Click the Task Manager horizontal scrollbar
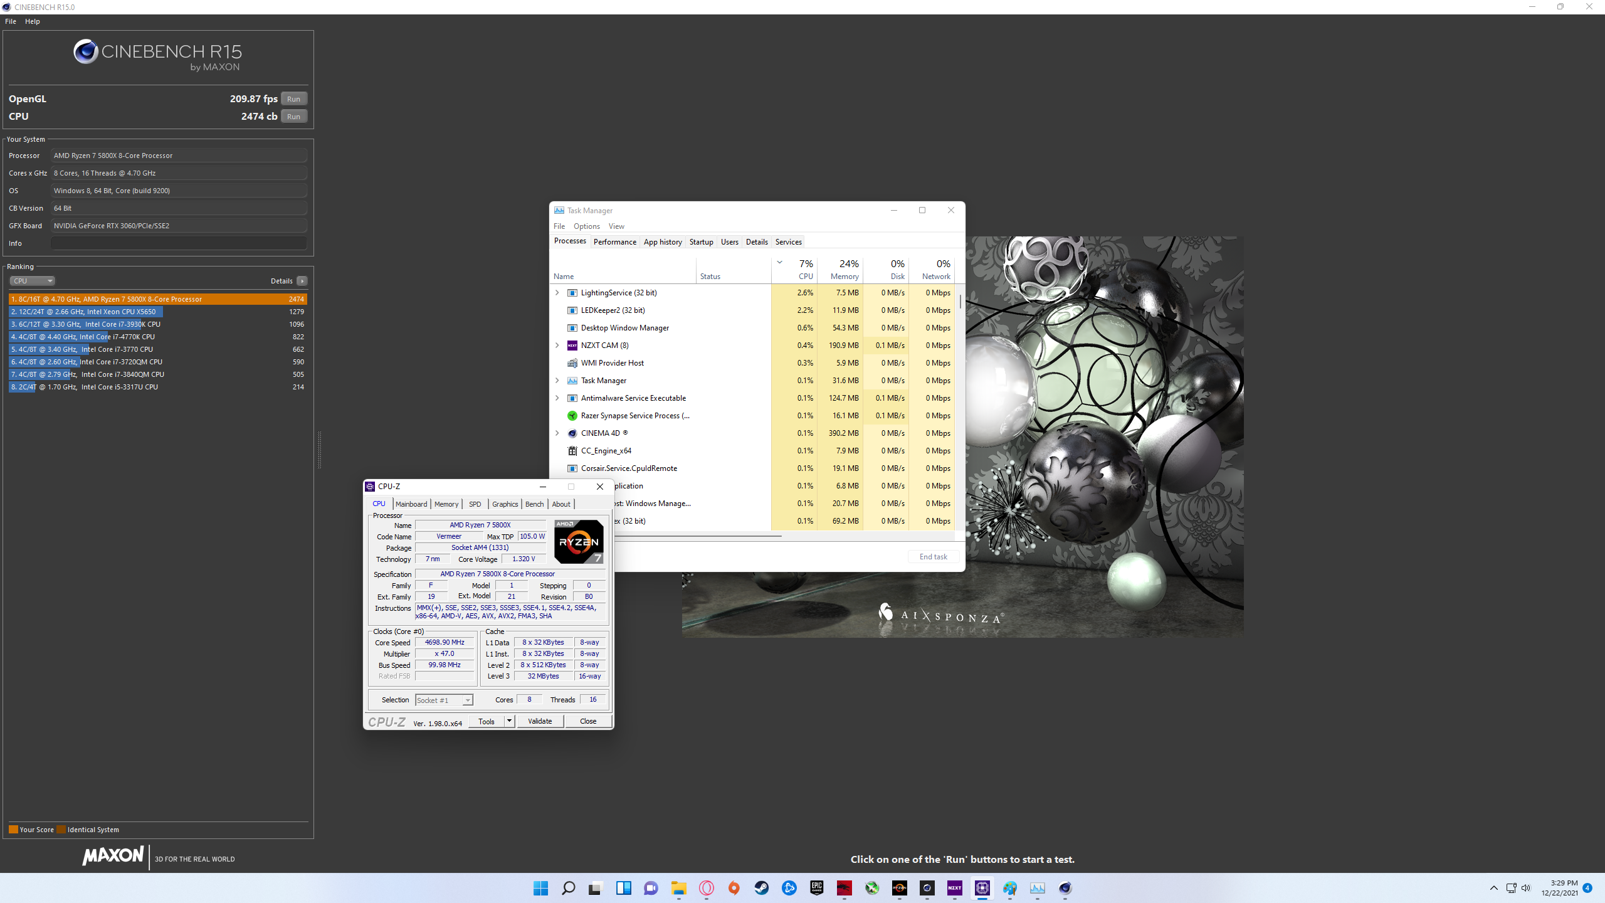This screenshot has height=903, width=1605. [x=697, y=536]
